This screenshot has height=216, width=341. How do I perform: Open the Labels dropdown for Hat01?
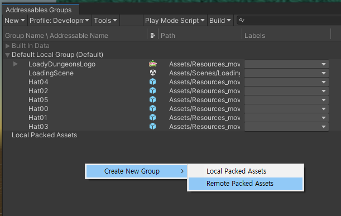pyautogui.click(x=286, y=118)
